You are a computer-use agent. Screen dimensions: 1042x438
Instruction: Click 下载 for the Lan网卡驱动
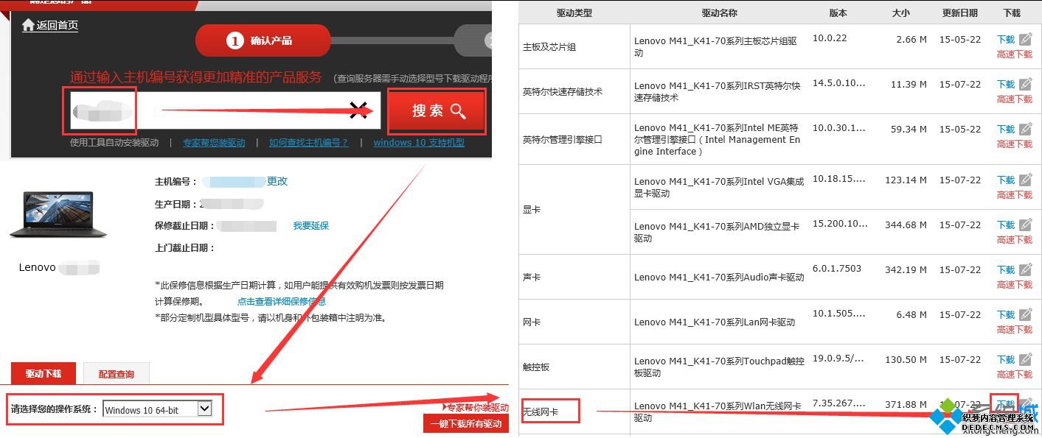coord(1006,314)
